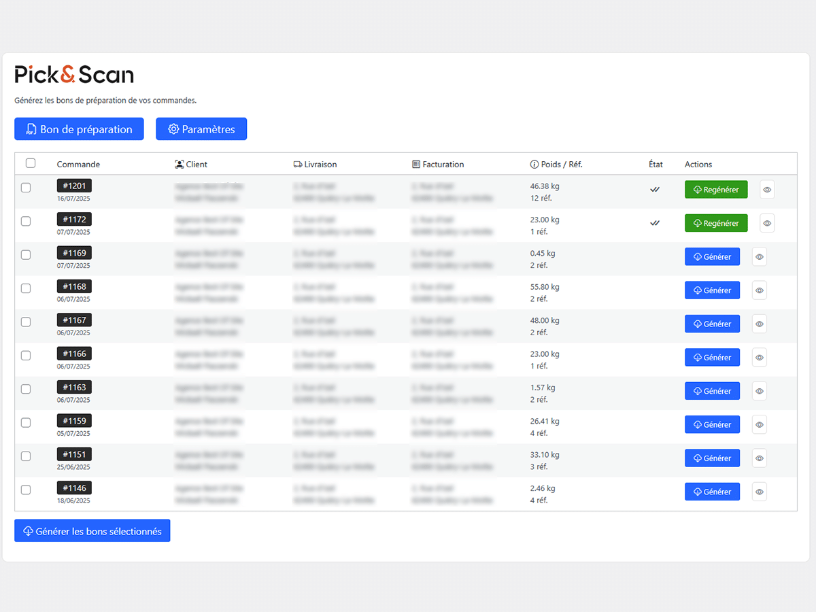Screen dimensions: 816x612
Task: Open eye preview for order #1167
Action: tap(760, 324)
